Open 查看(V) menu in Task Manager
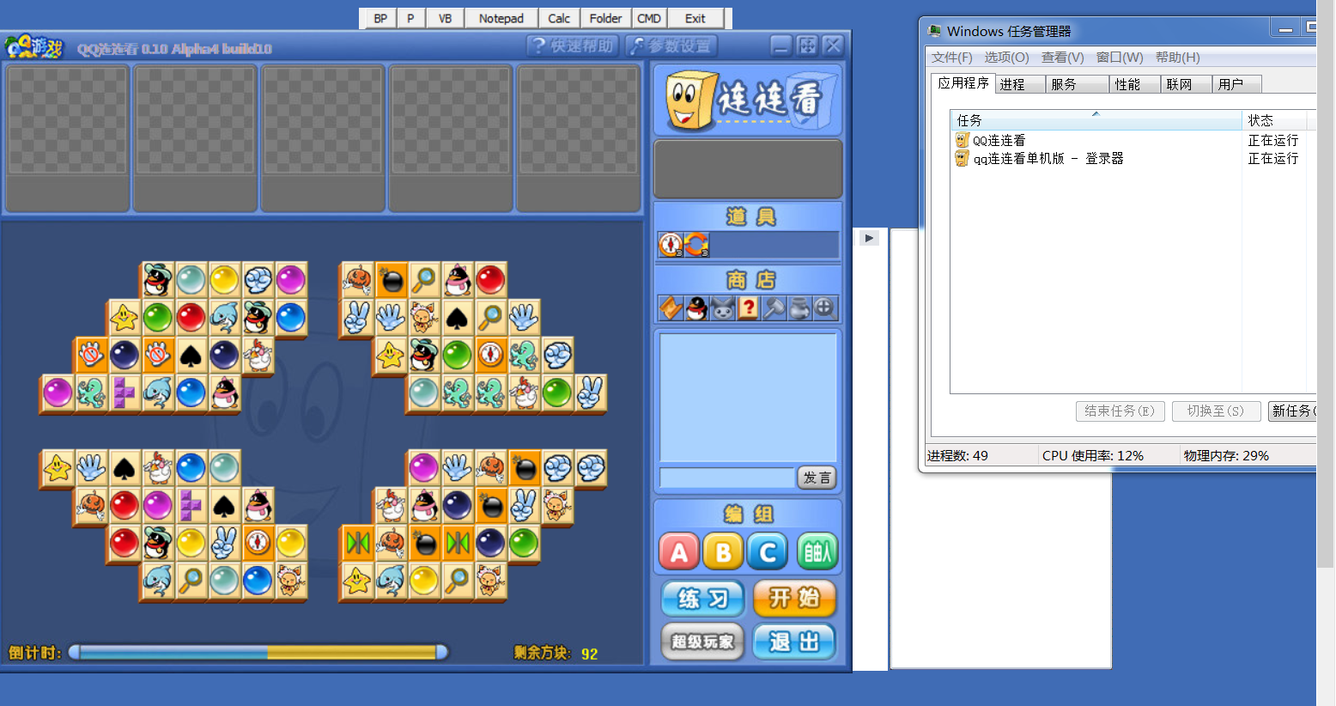 click(x=1062, y=58)
